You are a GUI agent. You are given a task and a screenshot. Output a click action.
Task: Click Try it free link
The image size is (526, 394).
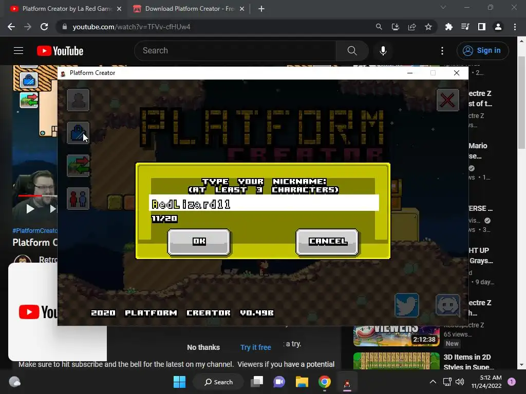[256, 347]
